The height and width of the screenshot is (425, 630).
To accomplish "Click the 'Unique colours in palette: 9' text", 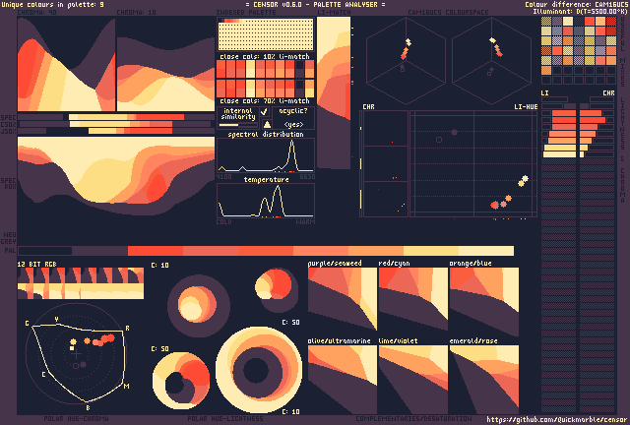I will click(x=52, y=4).
